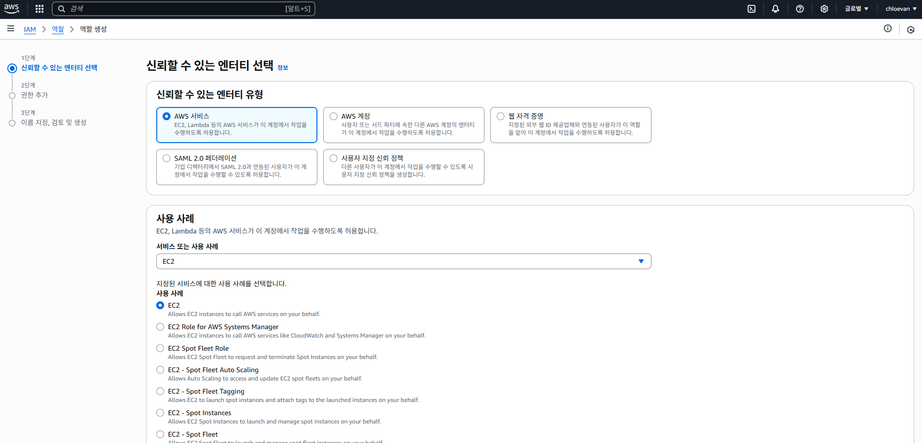Open the 서비스 또는 사용 사례 EC2 dropdown
The height and width of the screenshot is (443, 922).
click(x=404, y=261)
